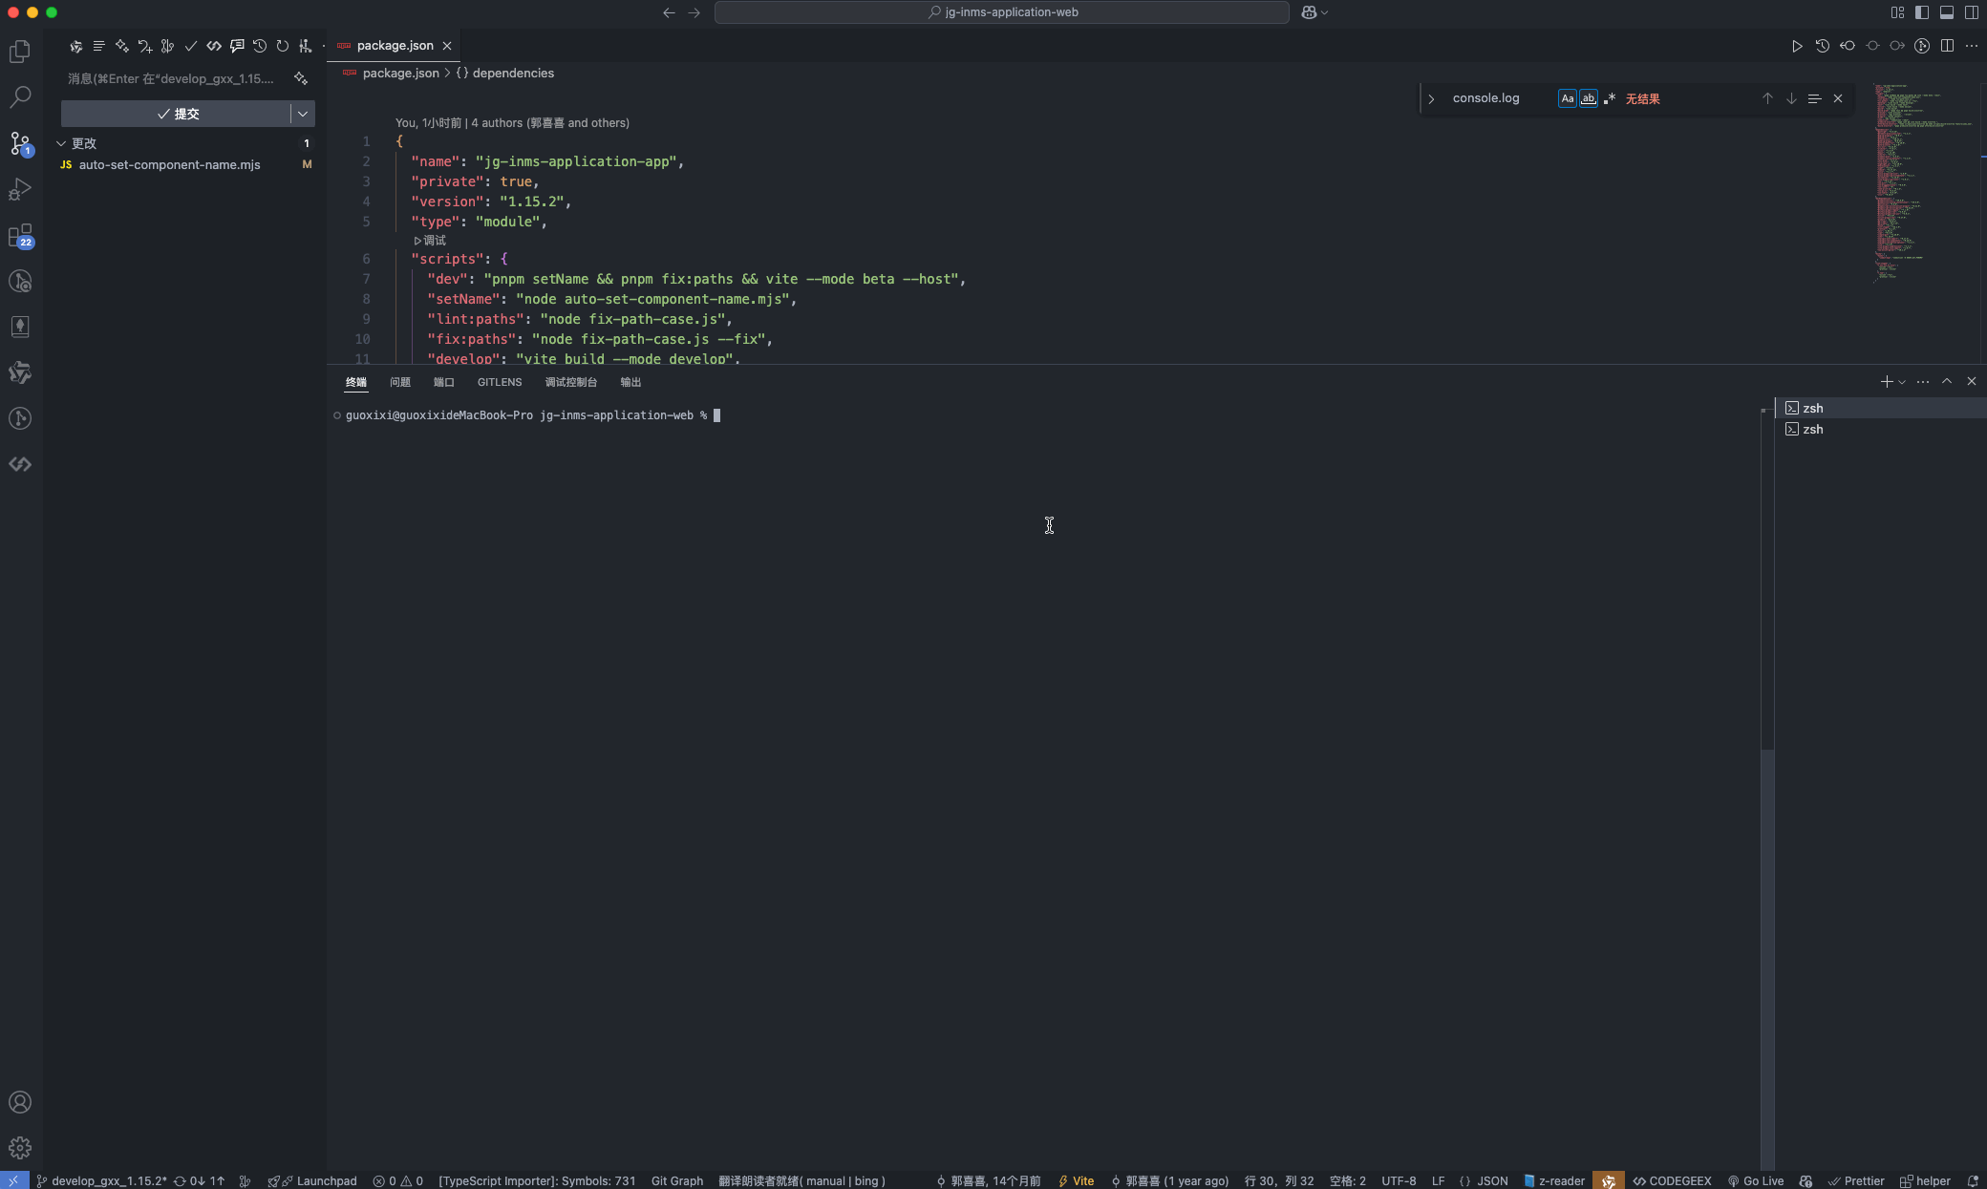1987x1189 pixels.
Task: Click the split editor icon
Action: point(1947,46)
